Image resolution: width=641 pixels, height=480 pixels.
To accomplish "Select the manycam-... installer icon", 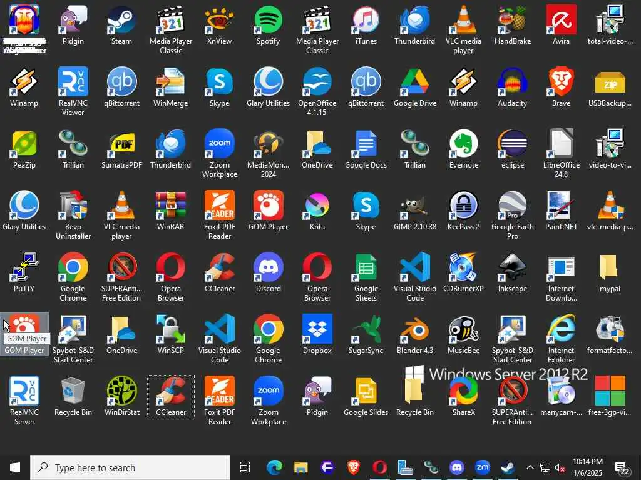I will click(x=561, y=397).
